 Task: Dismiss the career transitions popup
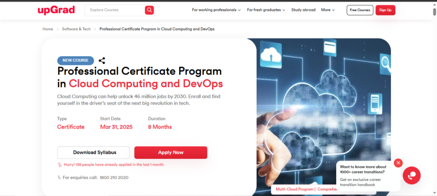coord(398,163)
